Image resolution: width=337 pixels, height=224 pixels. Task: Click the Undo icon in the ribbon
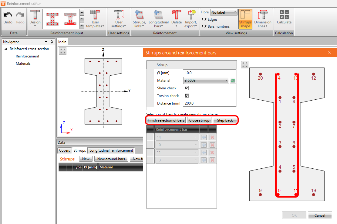8,16
